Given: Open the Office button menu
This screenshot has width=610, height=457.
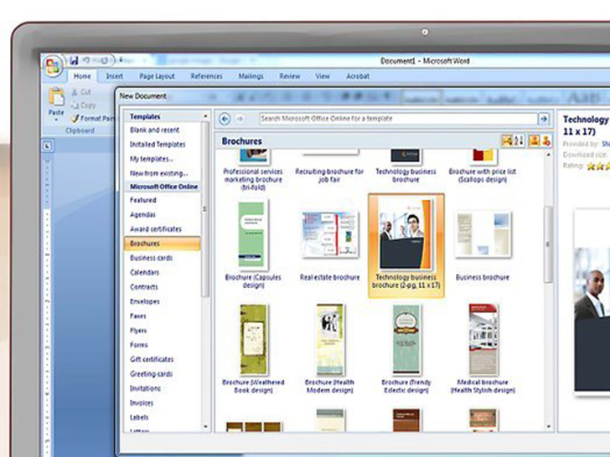Looking at the screenshot, I should (53, 66).
